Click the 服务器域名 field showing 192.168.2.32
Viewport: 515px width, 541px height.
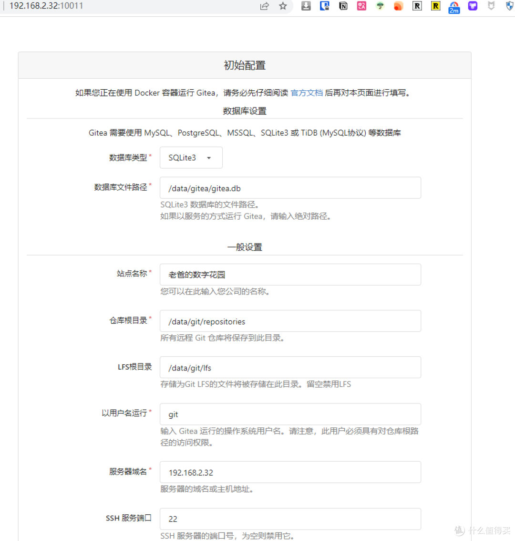290,472
